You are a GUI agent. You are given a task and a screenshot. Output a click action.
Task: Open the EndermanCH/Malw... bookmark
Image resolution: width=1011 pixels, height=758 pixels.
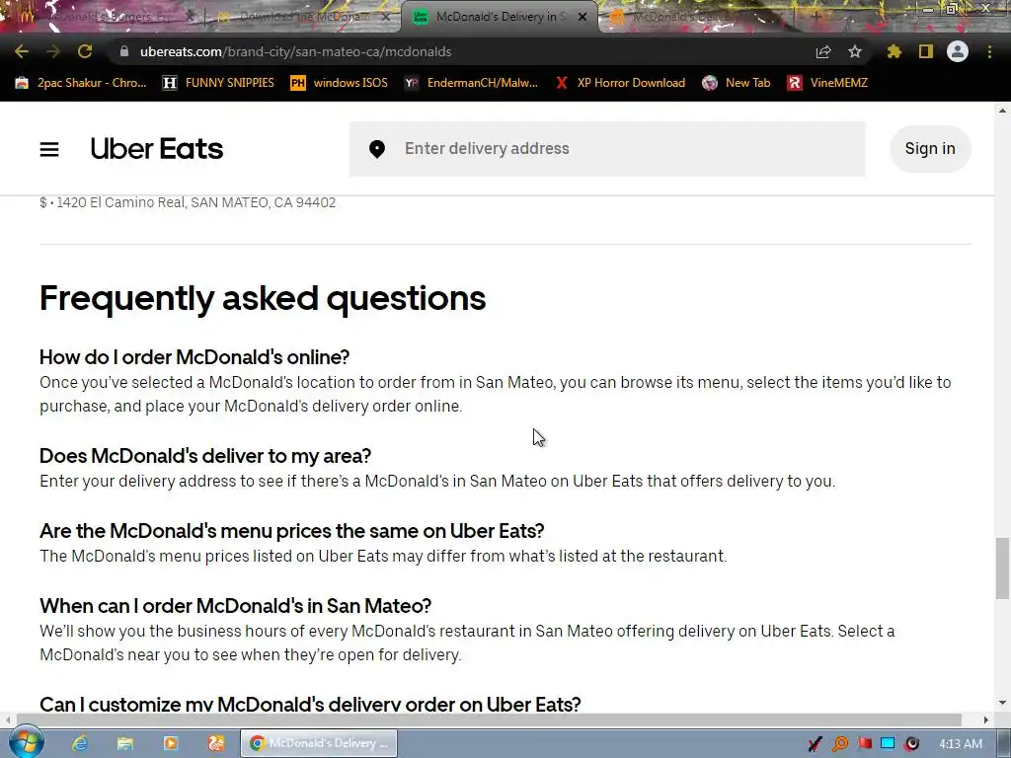point(471,83)
